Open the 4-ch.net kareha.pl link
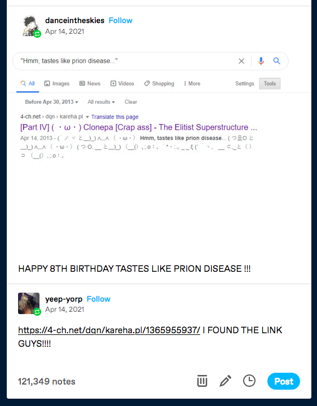Viewport: 317px width, 406px height. pyautogui.click(x=109, y=330)
